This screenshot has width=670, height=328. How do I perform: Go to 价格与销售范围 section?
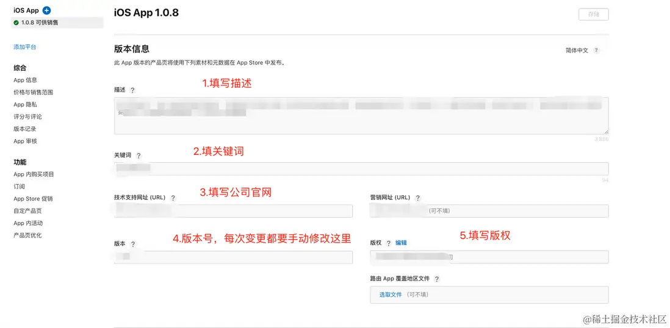(34, 92)
